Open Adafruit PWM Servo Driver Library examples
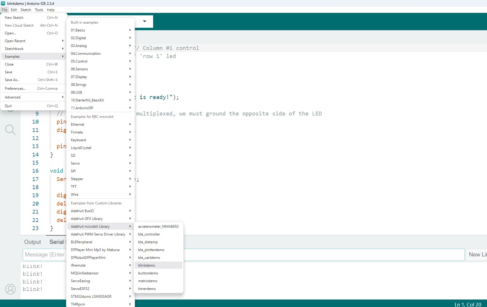The width and height of the screenshot is (487, 307). [x=101, y=234]
